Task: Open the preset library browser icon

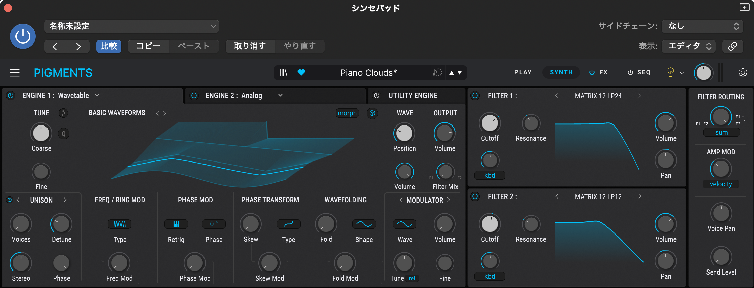Action: (284, 72)
